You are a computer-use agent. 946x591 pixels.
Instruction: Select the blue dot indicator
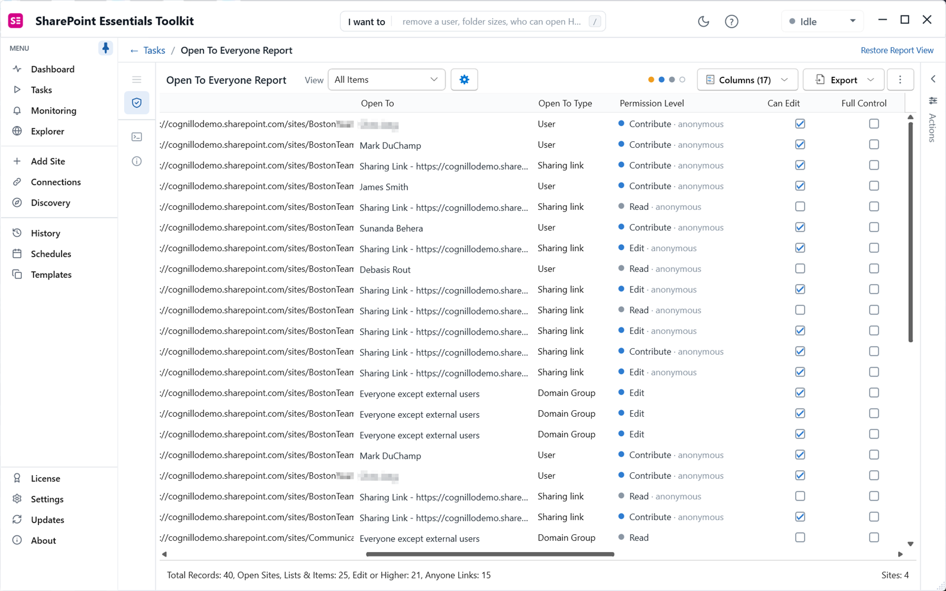tap(662, 79)
